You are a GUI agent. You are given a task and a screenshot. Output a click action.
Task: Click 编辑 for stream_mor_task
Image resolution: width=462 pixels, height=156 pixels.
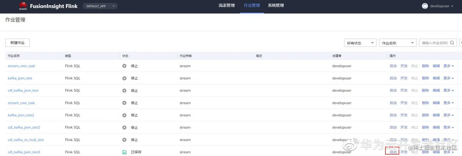(436, 66)
